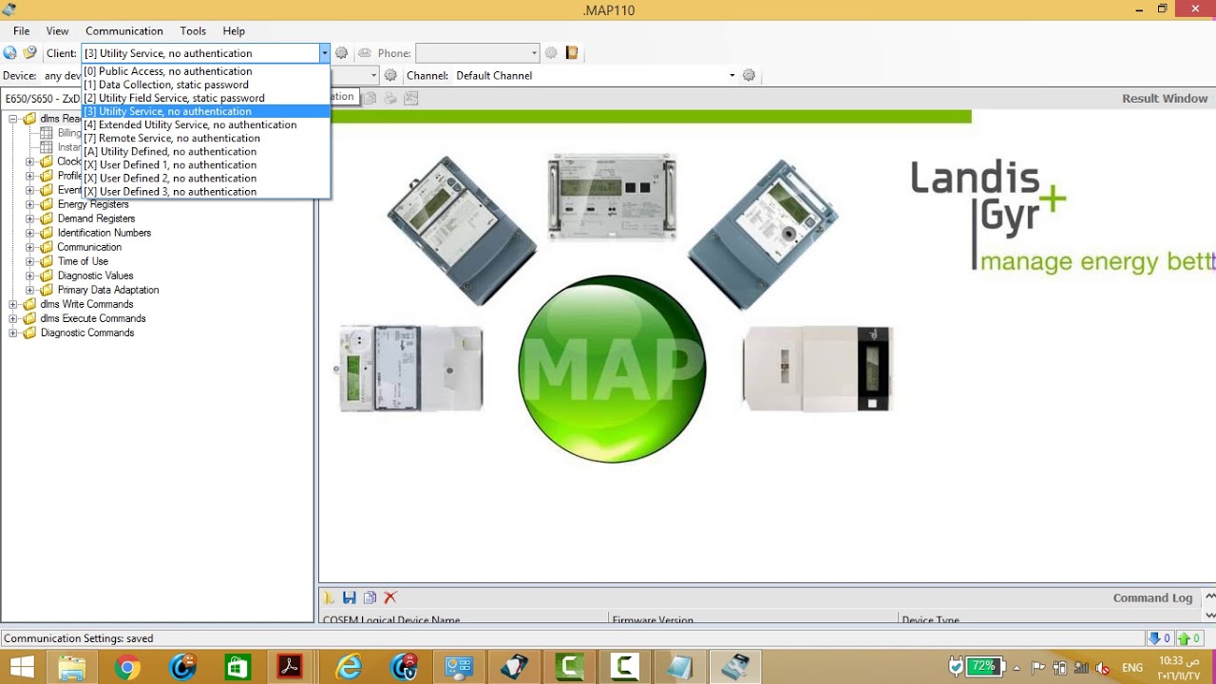Click the battery 72% tray icon

[983, 667]
